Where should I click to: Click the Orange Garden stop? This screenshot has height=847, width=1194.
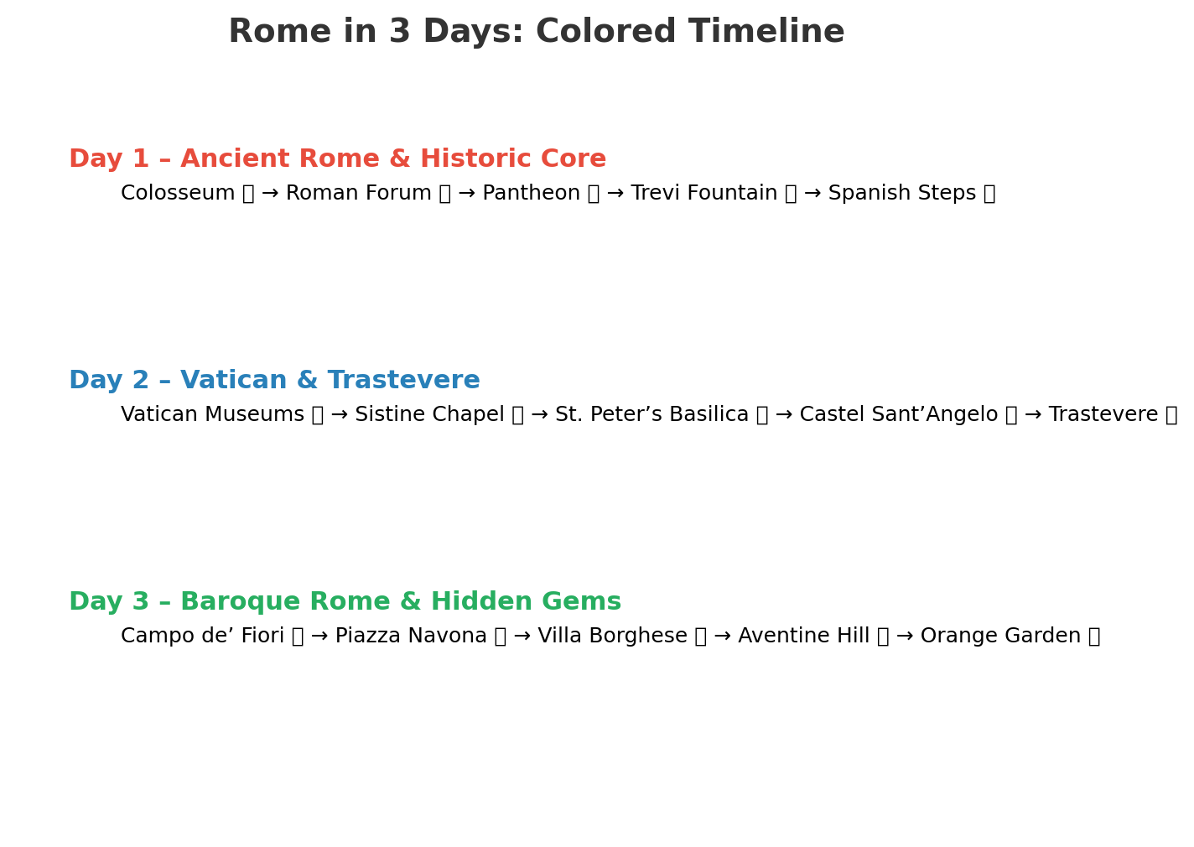pyautogui.click(x=1001, y=636)
